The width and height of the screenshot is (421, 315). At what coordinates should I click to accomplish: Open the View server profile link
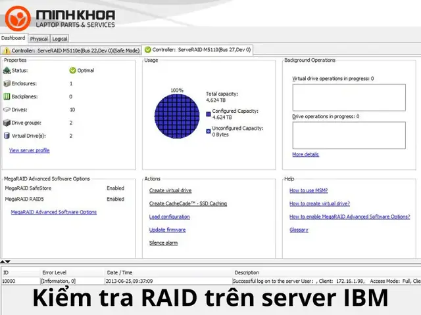pyautogui.click(x=30, y=150)
